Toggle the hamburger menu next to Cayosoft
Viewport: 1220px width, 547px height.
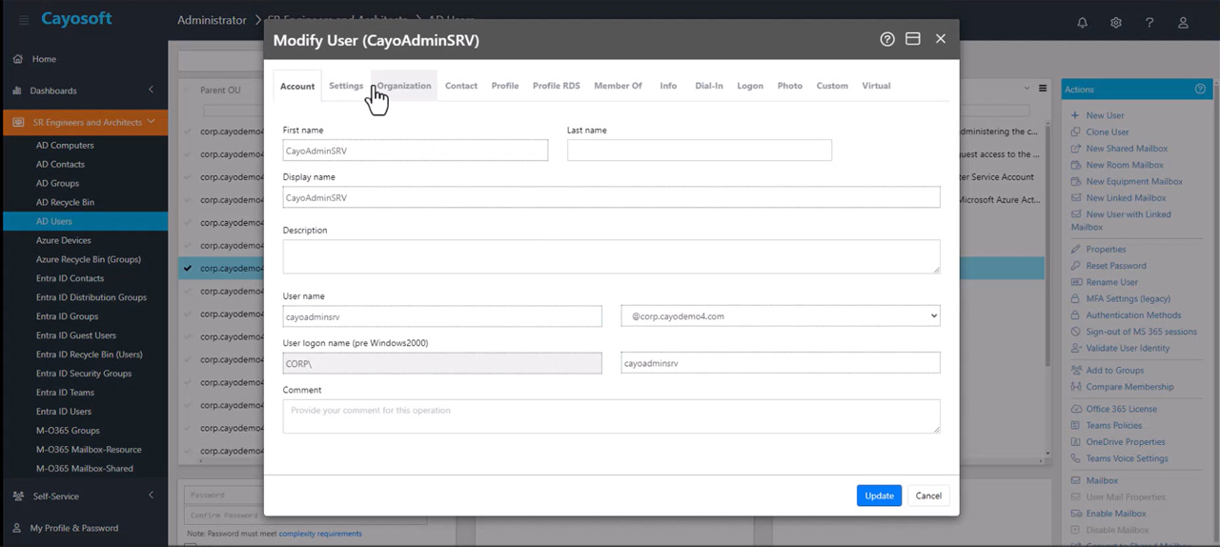click(x=24, y=20)
